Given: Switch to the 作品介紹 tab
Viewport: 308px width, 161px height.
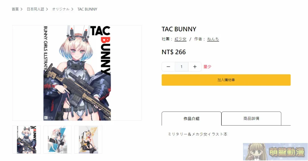Looking at the screenshot, I should [x=192, y=118].
